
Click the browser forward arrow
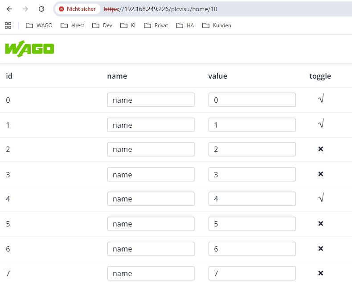[x=25, y=9]
